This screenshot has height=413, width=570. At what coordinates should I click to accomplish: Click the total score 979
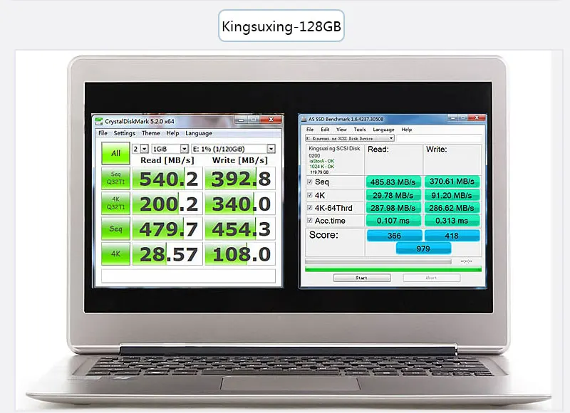(x=423, y=249)
